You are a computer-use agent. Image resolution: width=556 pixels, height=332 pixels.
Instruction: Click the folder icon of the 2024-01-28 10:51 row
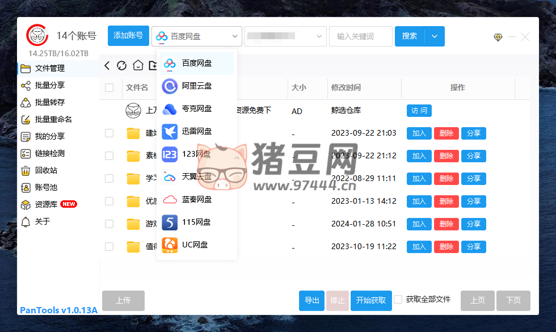point(133,224)
